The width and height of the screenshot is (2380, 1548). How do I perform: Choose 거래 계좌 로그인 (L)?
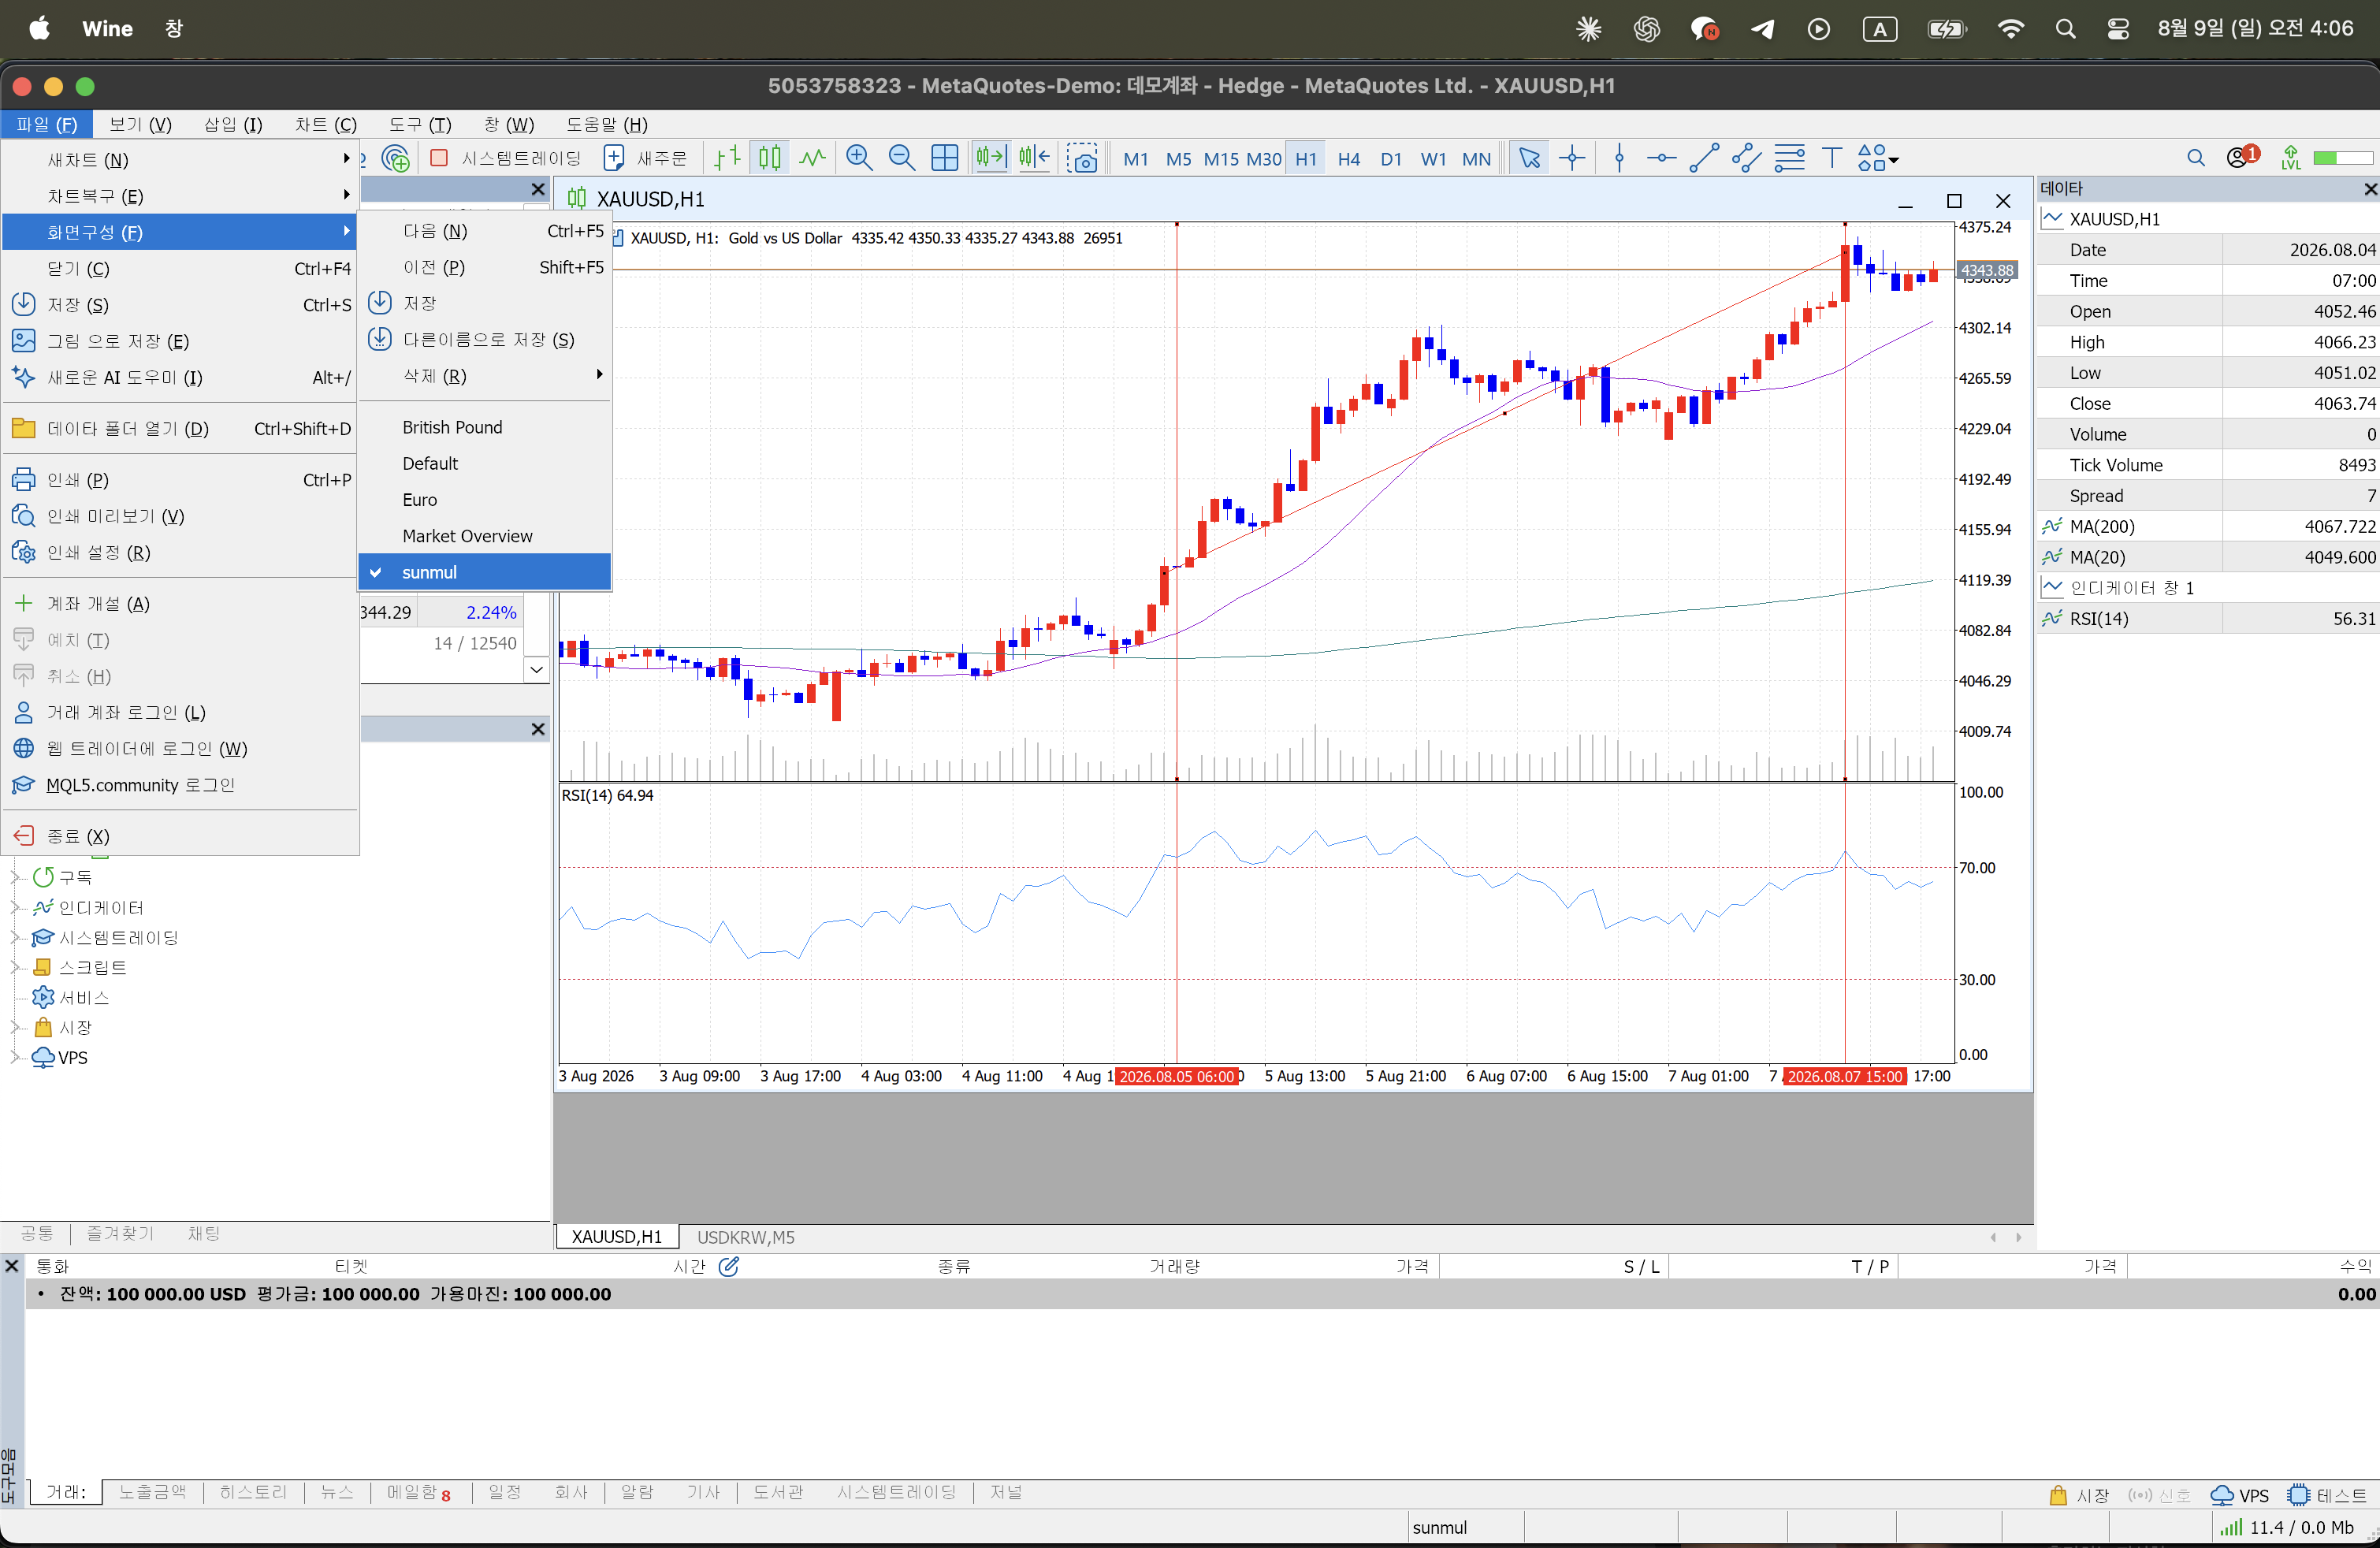[x=180, y=712]
